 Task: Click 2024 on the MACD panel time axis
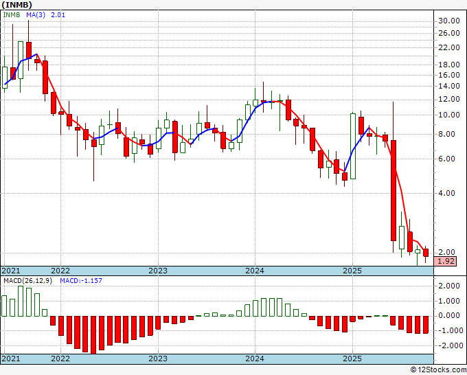(255, 359)
